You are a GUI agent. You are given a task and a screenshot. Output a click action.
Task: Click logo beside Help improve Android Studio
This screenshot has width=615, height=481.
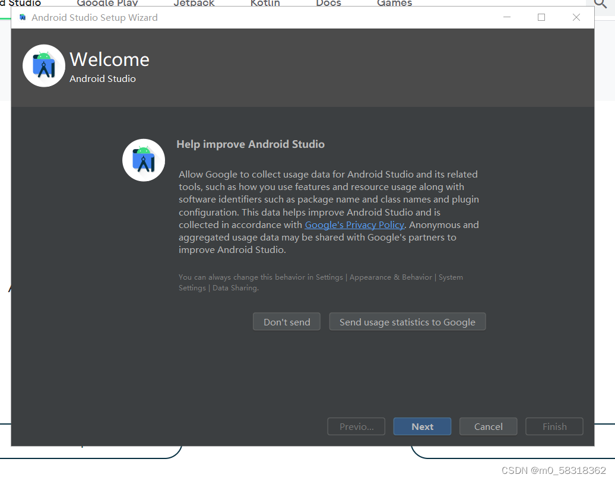[x=144, y=160]
